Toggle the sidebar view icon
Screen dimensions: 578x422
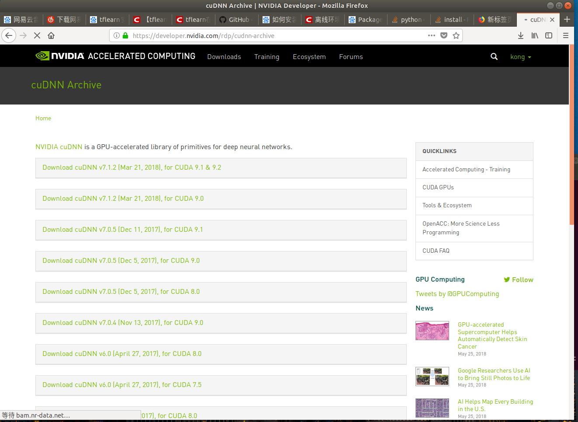[x=549, y=35]
